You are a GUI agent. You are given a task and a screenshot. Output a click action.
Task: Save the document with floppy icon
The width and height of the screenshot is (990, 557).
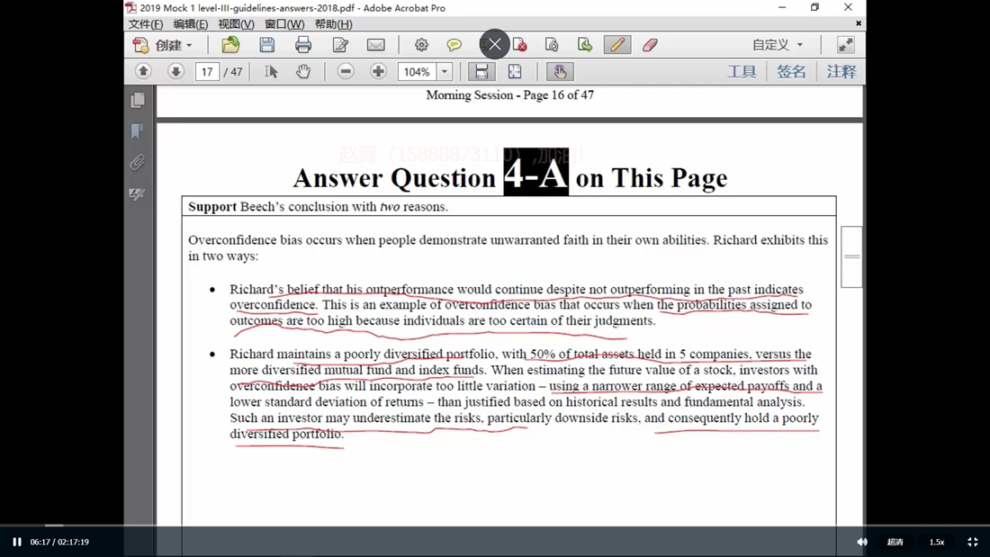point(267,45)
